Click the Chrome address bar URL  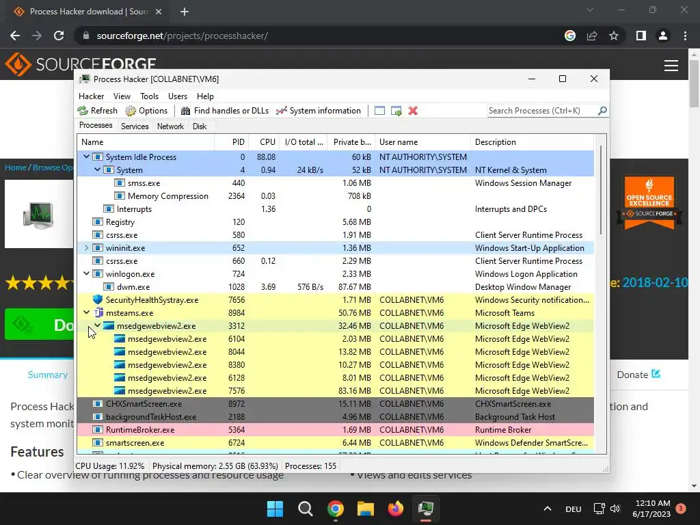182,36
